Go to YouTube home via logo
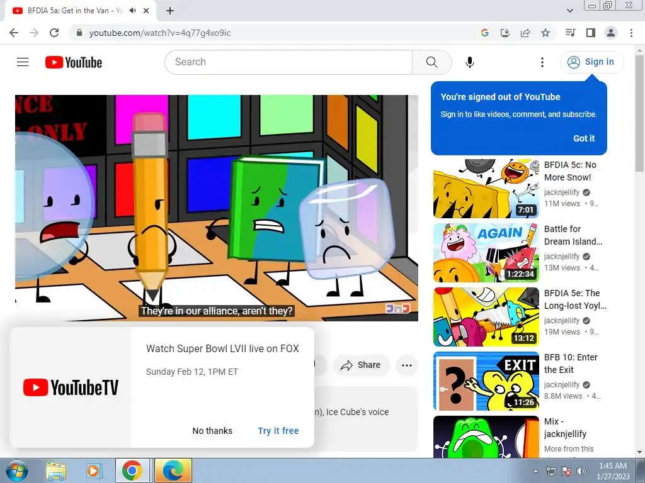The height and width of the screenshot is (483, 645). [74, 62]
